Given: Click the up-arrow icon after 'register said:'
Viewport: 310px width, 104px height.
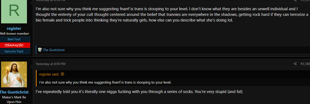Looking at the screenshot, I should [x=63, y=74].
